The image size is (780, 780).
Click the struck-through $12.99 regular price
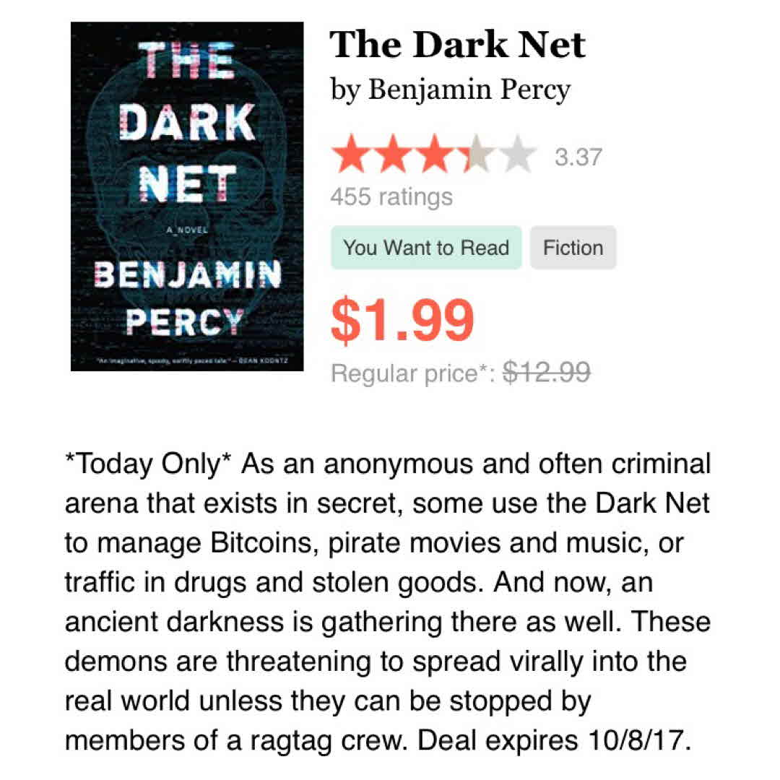(547, 373)
